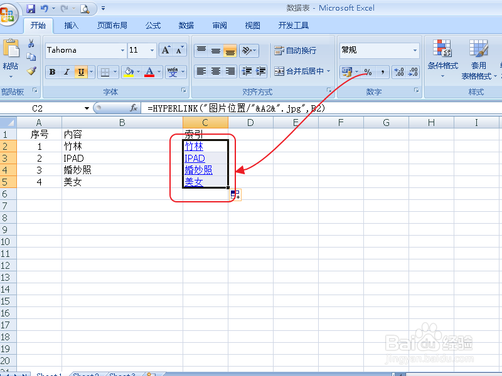Increase font size with large A
The width and height of the screenshot is (502, 376).
pos(166,50)
